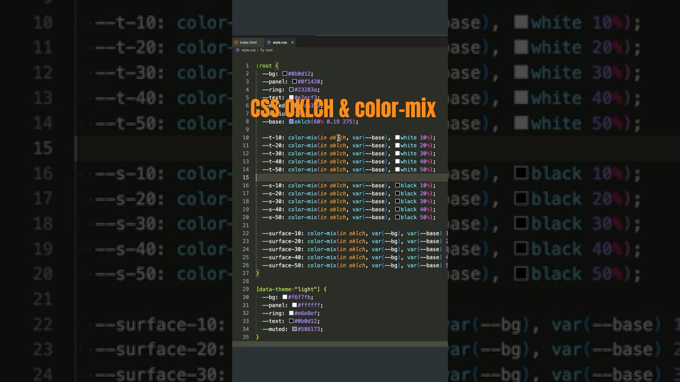680x382 pixels.
Task: Click the white swatch on the --t-30 line
Action: point(397,153)
